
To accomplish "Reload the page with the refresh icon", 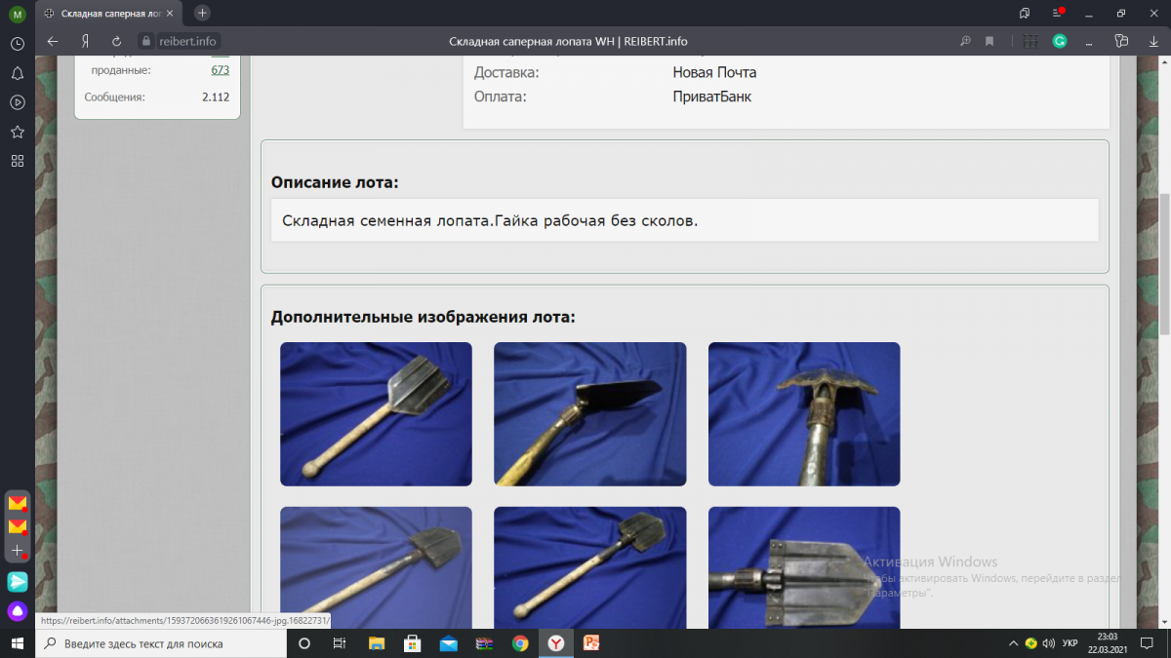I will (x=117, y=41).
